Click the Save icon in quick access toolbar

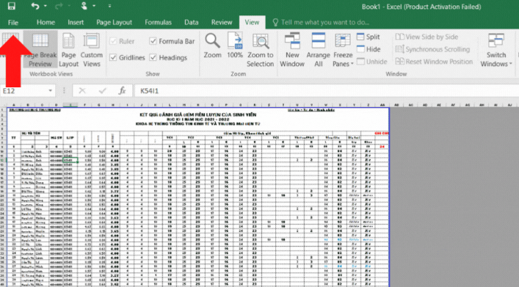pyautogui.click(x=11, y=6)
